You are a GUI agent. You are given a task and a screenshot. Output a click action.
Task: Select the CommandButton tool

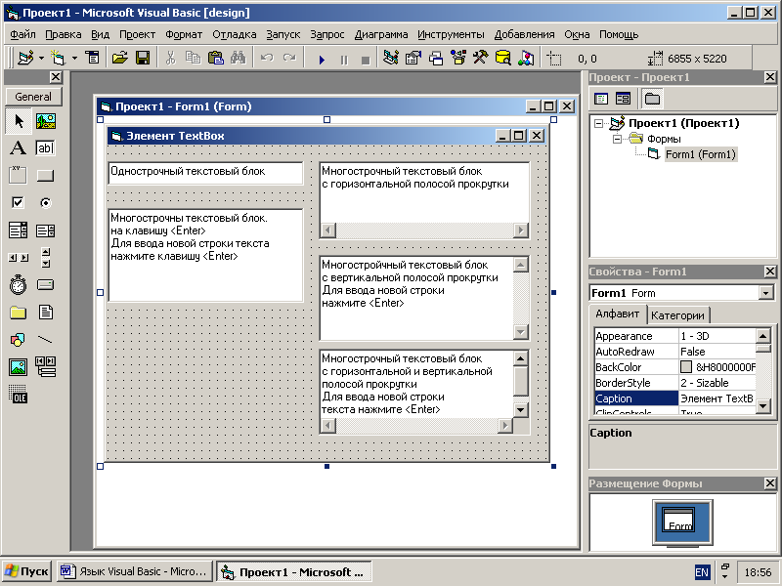[x=45, y=176]
